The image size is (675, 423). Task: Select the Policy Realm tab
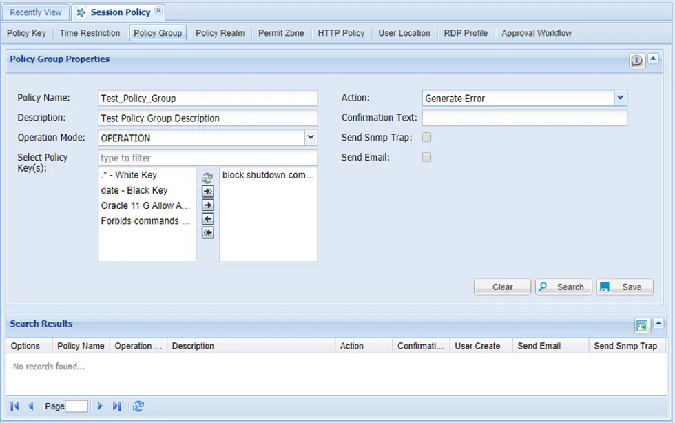pyautogui.click(x=220, y=33)
